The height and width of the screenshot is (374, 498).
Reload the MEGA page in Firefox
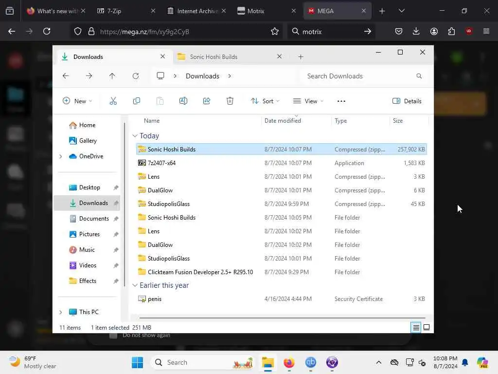click(x=47, y=31)
